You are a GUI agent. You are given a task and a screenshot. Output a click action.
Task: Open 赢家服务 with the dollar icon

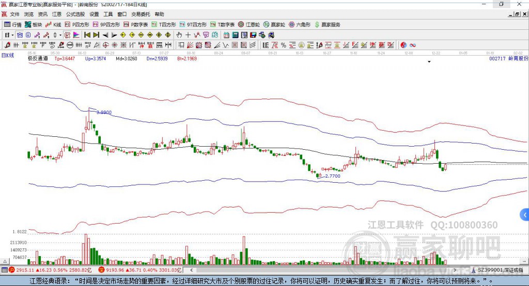pos(328,25)
